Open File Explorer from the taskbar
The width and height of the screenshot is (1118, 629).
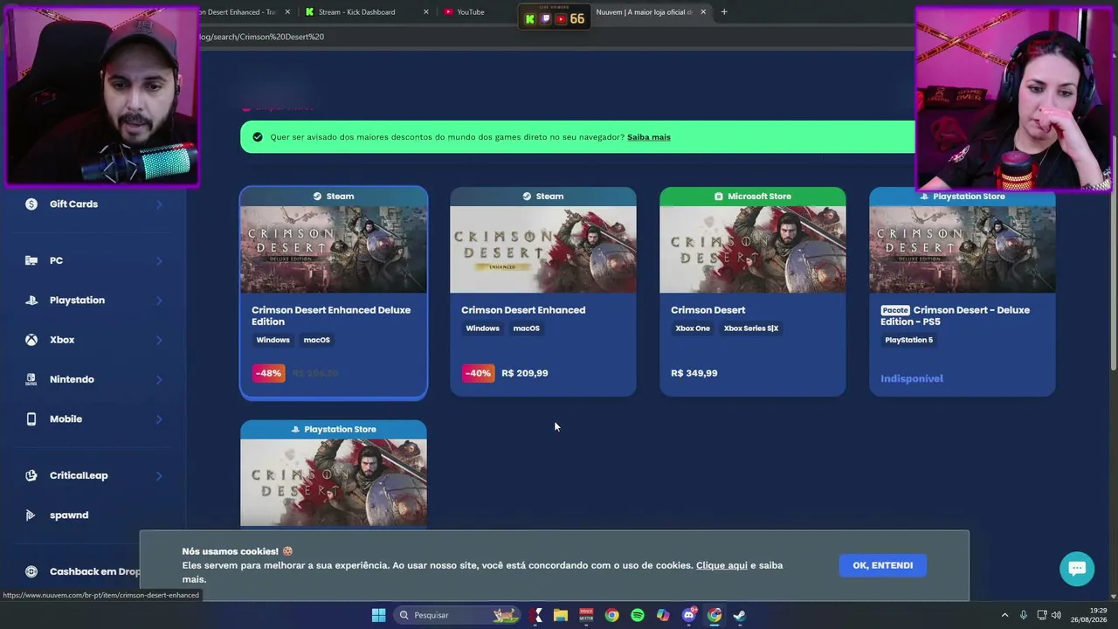point(561,615)
